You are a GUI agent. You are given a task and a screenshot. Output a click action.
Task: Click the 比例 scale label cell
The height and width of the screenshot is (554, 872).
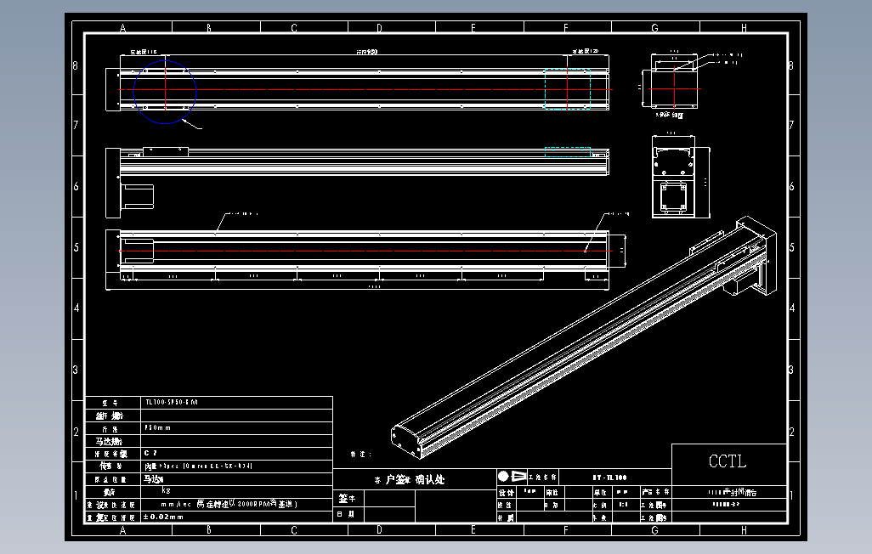click(x=601, y=505)
